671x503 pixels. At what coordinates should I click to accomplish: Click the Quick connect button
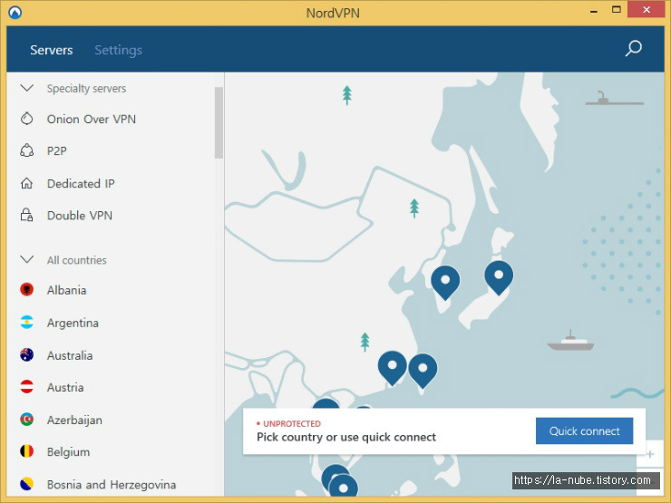[x=584, y=430]
